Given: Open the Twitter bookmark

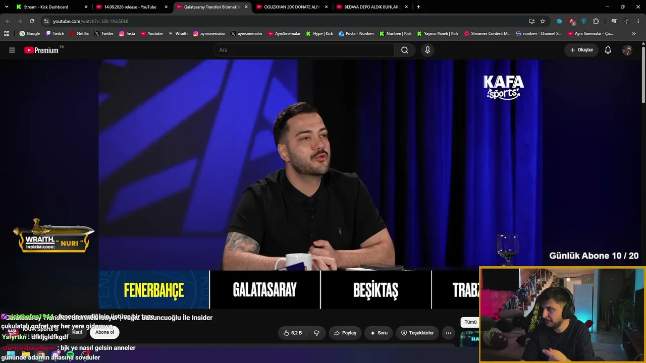Looking at the screenshot, I should pyautogui.click(x=104, y=34).
